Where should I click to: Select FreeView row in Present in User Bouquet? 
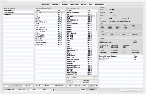(120, 60)
